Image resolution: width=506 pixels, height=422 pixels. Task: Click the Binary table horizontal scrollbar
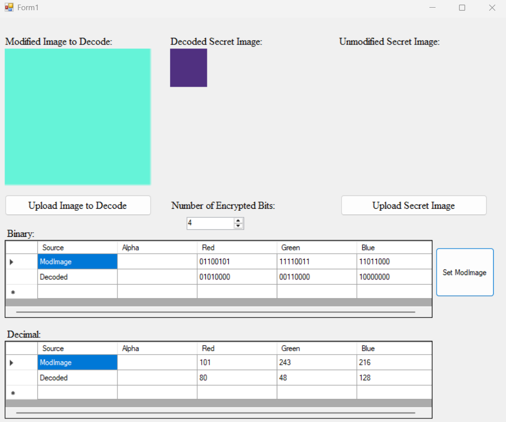click(215, 312)
